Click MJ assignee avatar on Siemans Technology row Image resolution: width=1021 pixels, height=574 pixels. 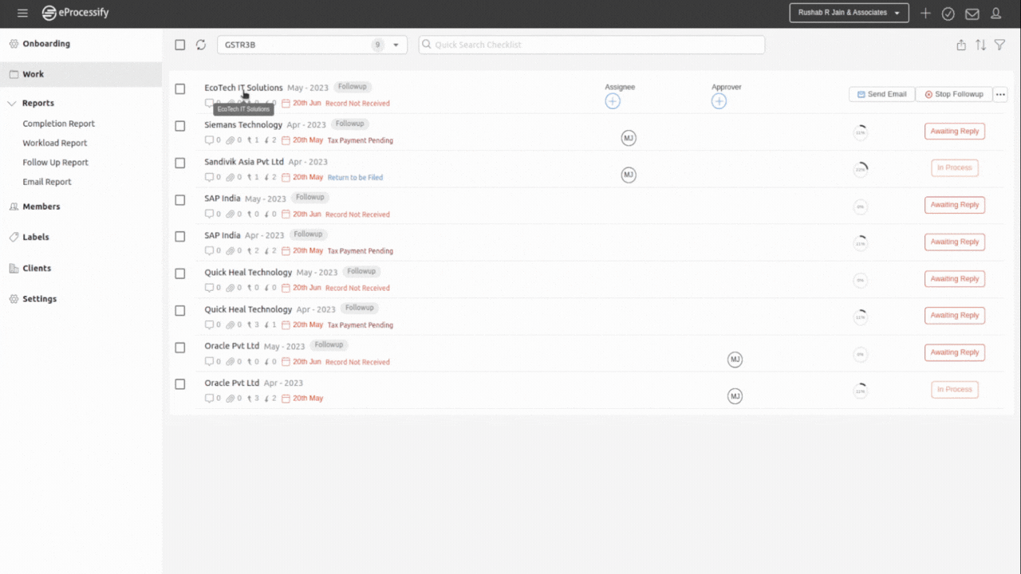pos(629,138)
